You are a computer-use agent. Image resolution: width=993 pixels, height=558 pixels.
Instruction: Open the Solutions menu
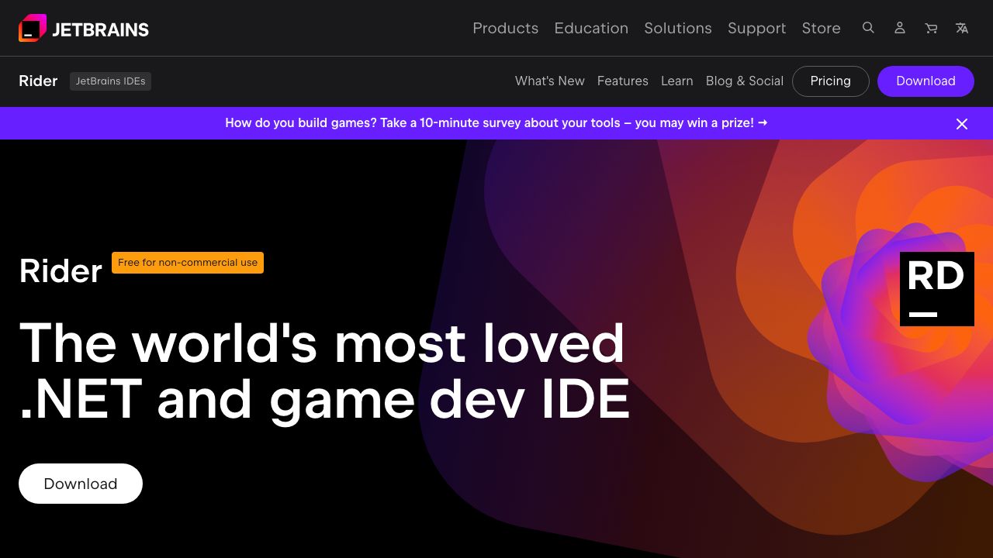678,28
